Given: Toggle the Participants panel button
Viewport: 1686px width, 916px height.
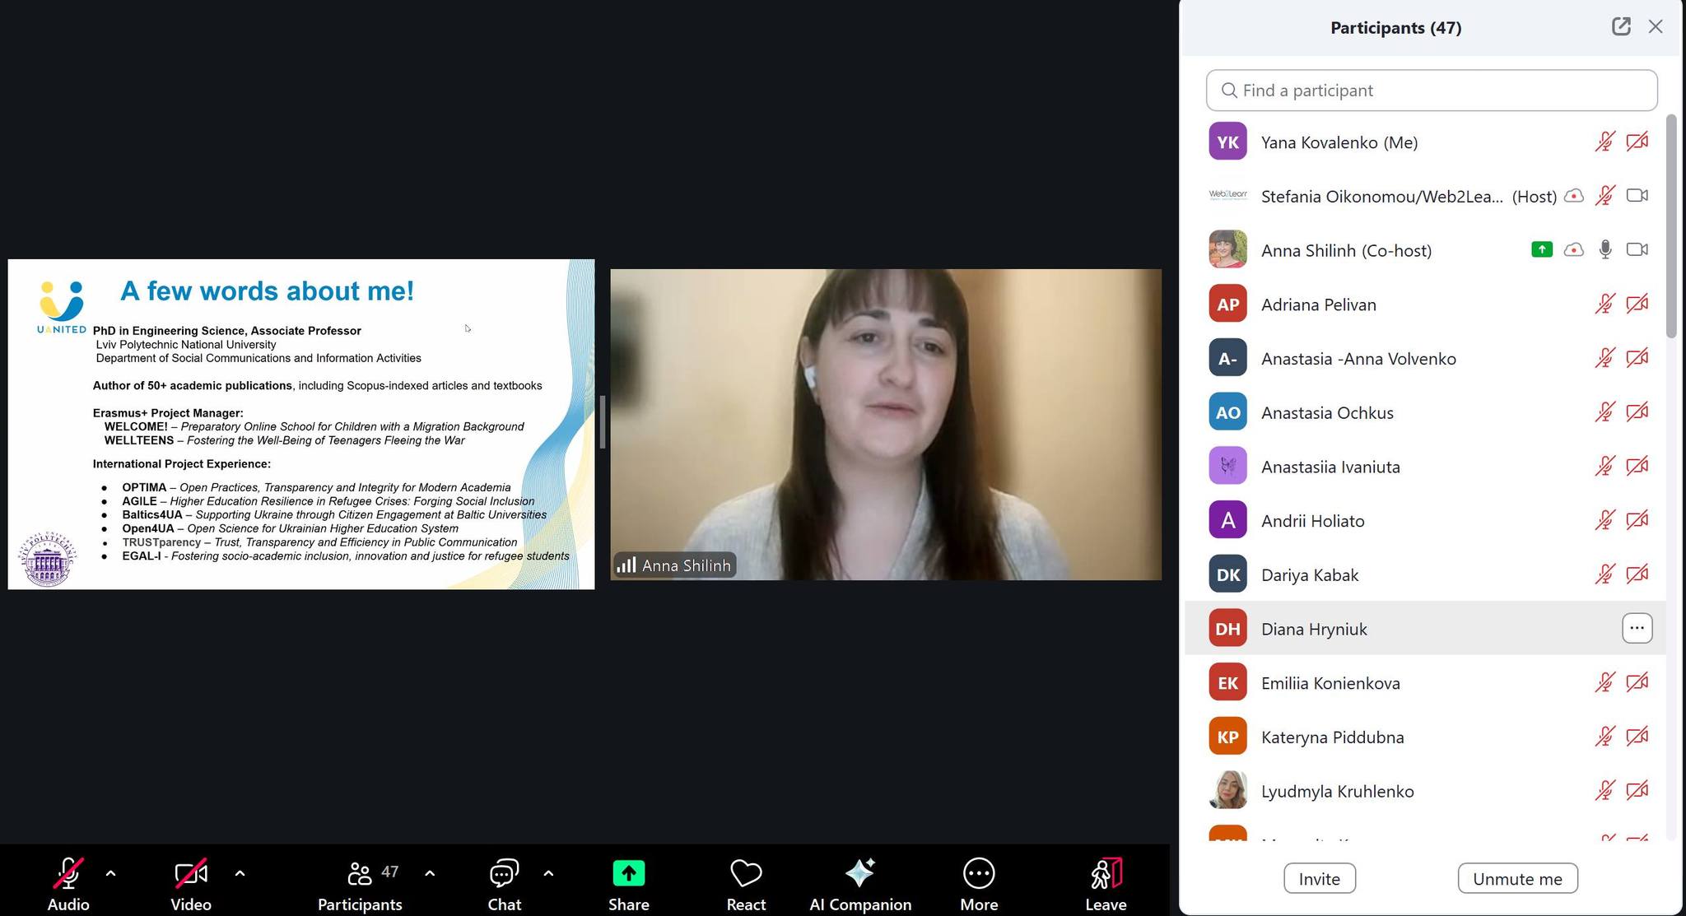Looking at the screenshot, I should [360, 874].
